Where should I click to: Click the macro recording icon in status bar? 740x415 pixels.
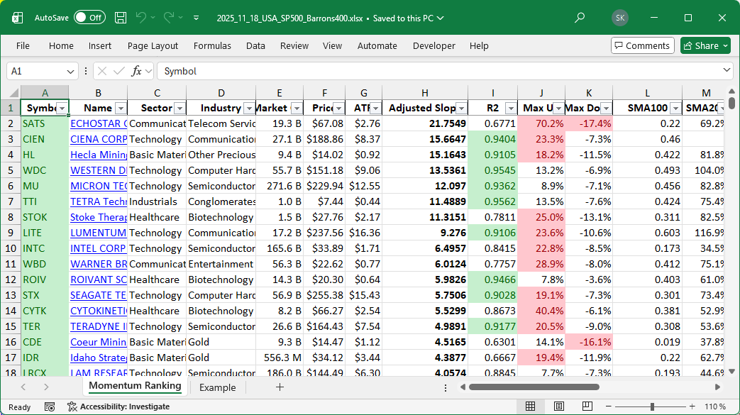tap(50, 406)
